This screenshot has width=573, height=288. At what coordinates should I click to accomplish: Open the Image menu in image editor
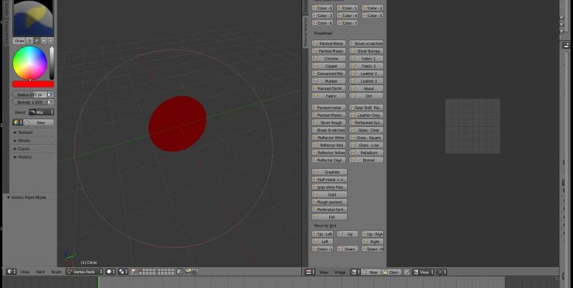pyautogui.click(x=340, y=273)
